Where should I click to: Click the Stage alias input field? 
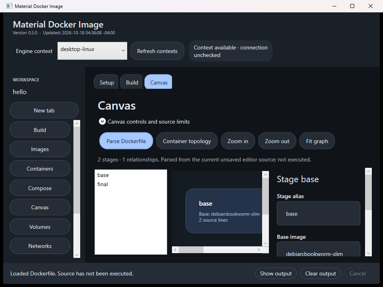pos(318,213)
